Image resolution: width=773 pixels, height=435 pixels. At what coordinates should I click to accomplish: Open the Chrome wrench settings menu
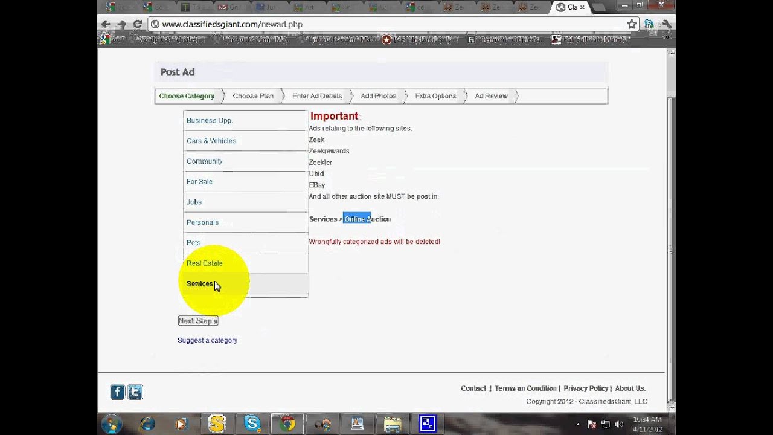[665, 24]
